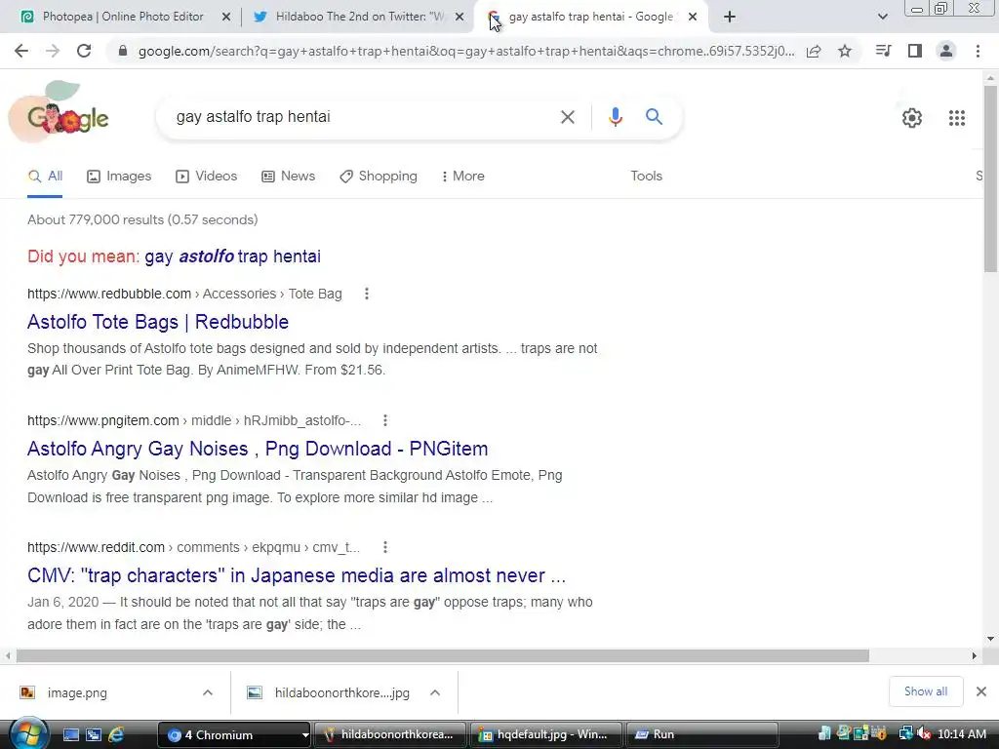The height and width of the screenshot is (749, 999).
Task: Click the horizontal page scrollbar
Action: [443, 656]
